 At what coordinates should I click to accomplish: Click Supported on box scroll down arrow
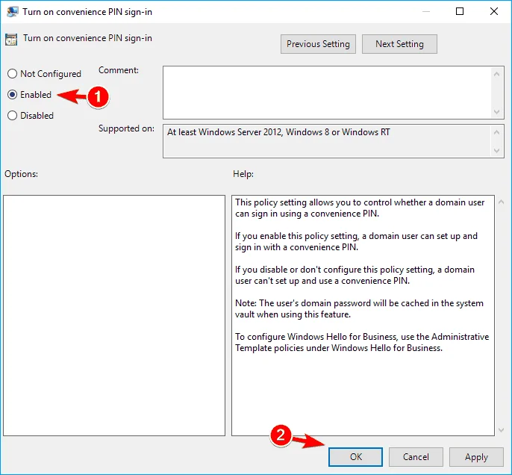(496, 151)
